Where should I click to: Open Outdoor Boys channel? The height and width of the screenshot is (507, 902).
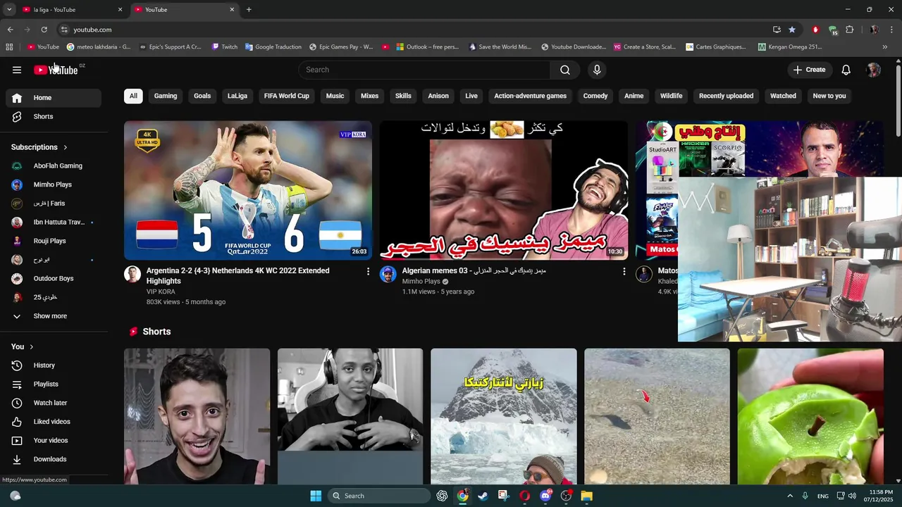click(54, 278)
